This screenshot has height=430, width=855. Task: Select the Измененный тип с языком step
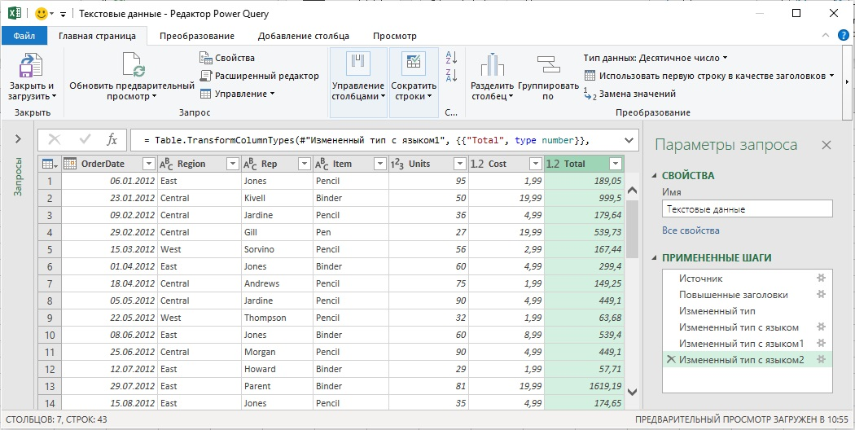(x=739, y=327)
